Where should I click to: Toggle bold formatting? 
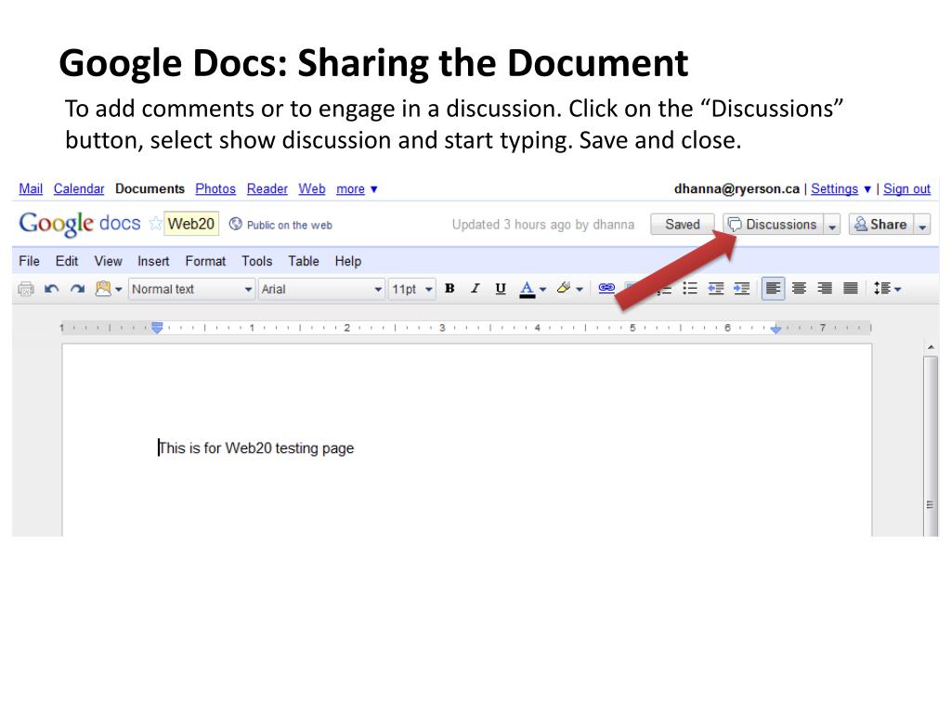click(x=449, y=289)
